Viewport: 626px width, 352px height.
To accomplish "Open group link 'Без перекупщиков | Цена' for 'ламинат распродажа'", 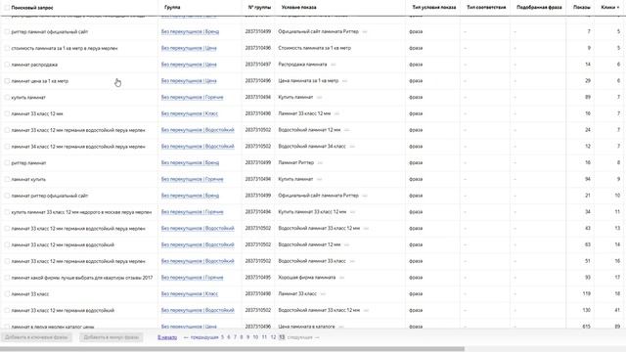I will (189, 65).
